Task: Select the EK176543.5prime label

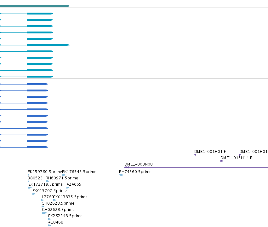Action: (x=79, y=172)
